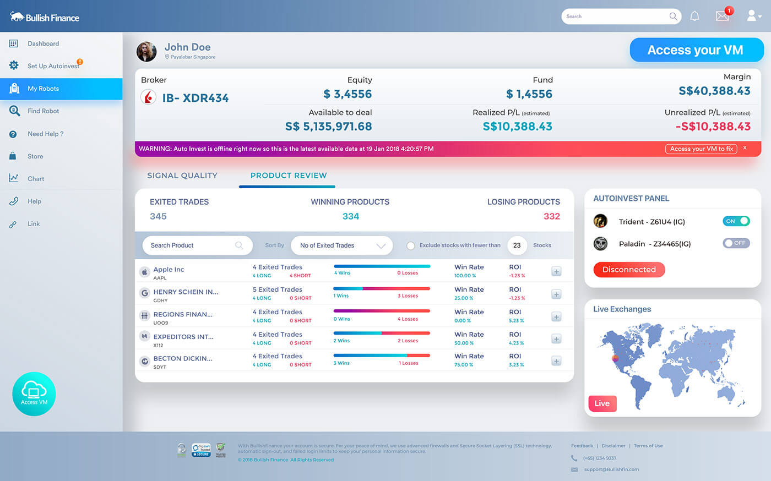Expand the BECTON DICKIN row details
The image size is (771, 481).
coord(556,361)
